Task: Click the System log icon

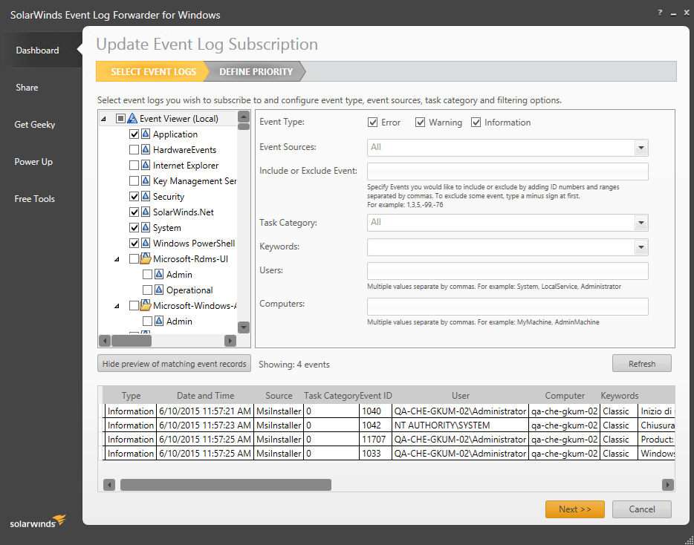Action: point(146,228)
